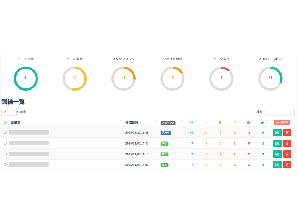Open chart report for 2025/11/22 training
Screen dimensions: 297x223
click(x=277, y=132)
